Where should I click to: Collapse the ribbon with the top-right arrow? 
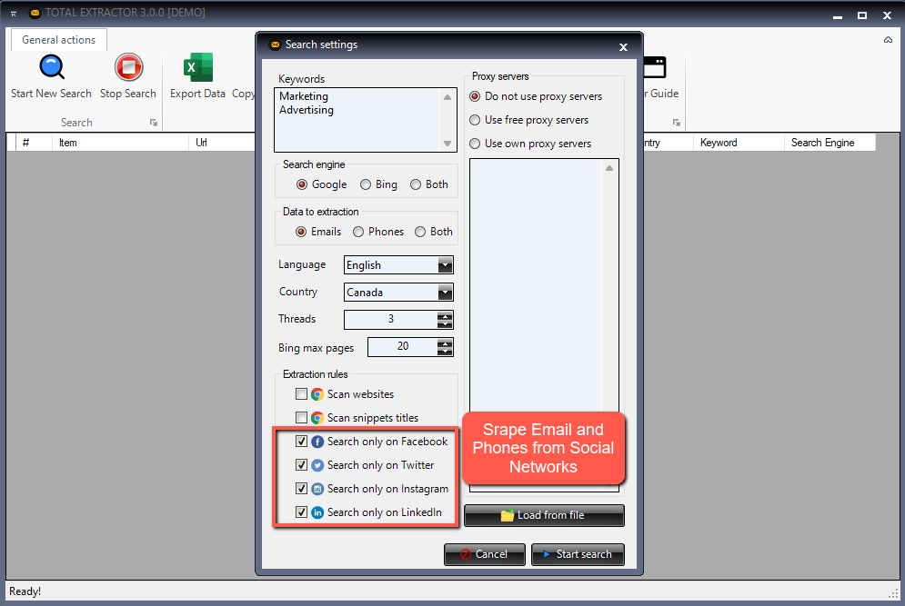(888, 40)
